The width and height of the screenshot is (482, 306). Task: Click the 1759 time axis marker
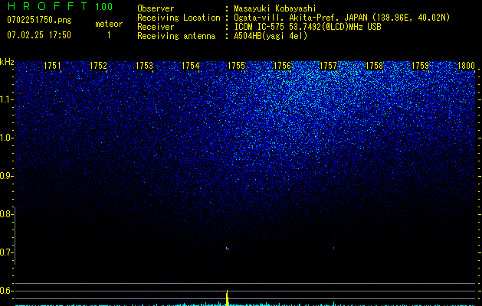(420, 66)
